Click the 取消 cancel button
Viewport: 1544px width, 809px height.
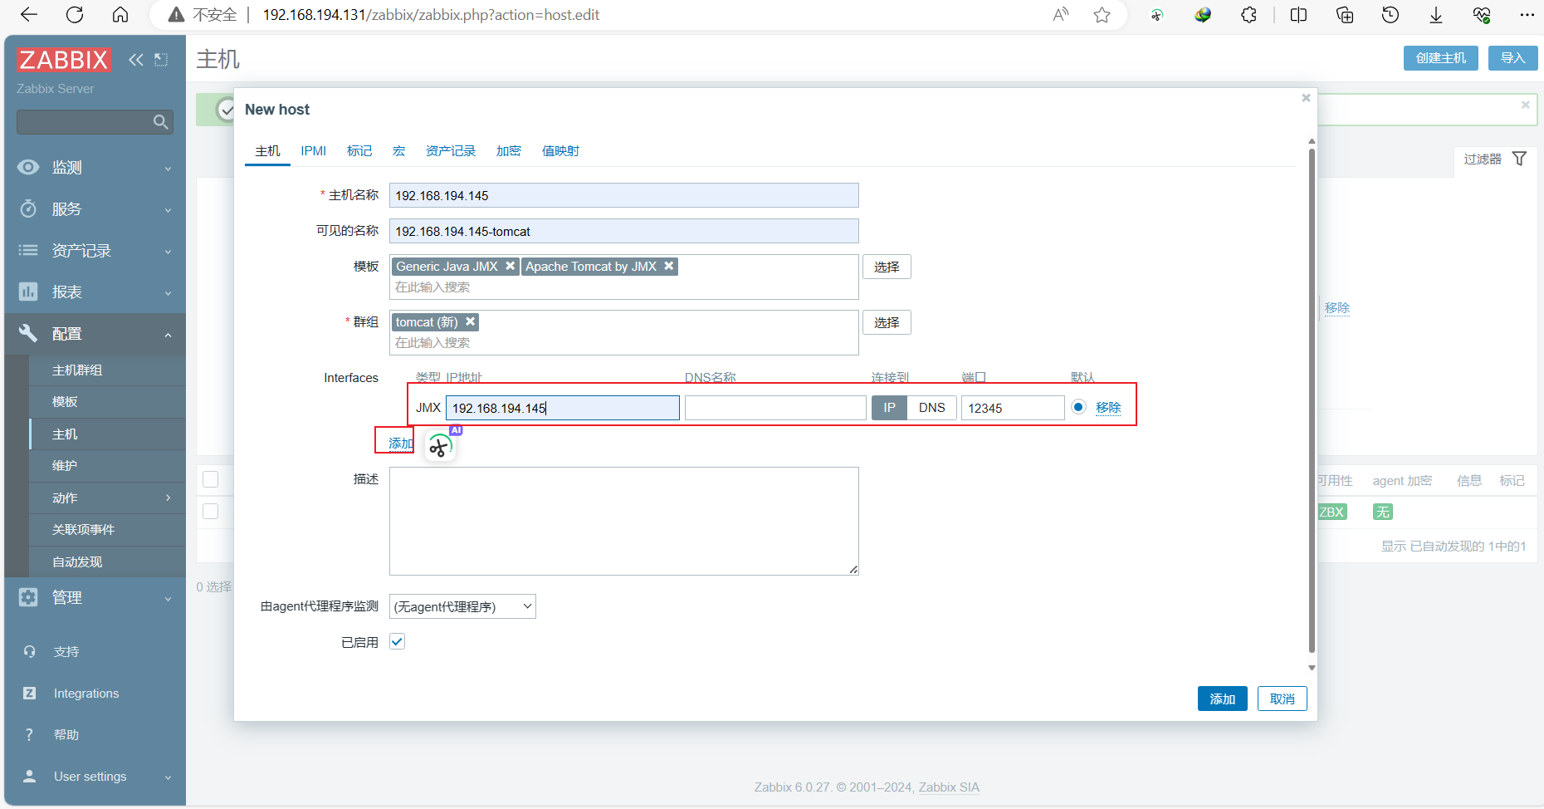[x=1282, y=699]
